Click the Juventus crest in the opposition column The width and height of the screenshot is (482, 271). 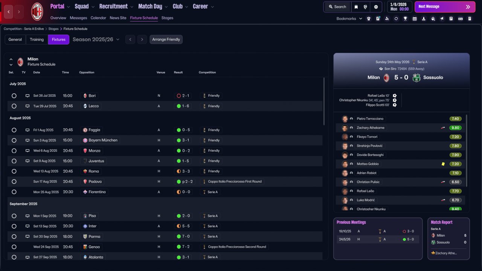pyautogui.click(x=85, y=161)
